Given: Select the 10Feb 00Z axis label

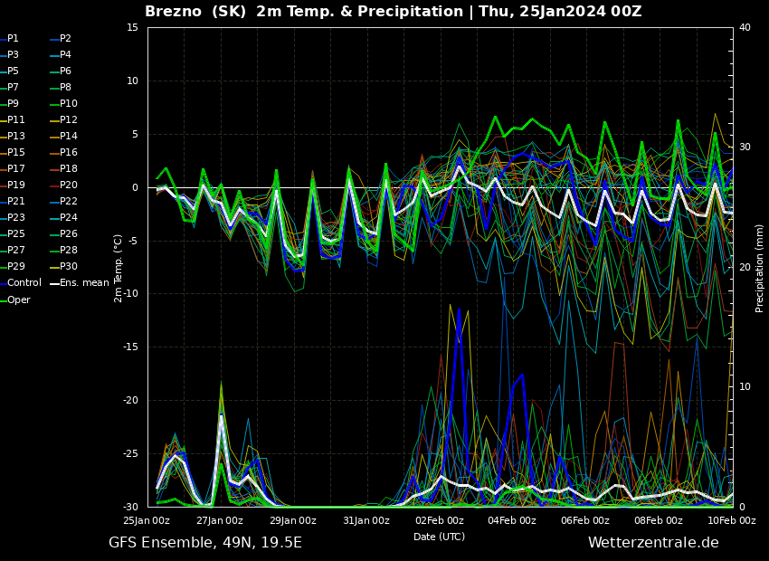Looking at the screenshot, I should 731,520.
